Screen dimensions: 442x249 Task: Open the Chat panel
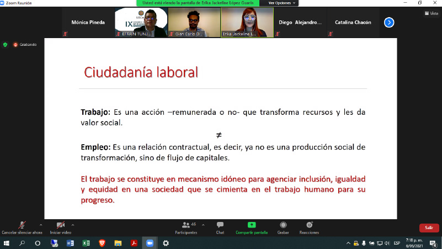point(220,228)
